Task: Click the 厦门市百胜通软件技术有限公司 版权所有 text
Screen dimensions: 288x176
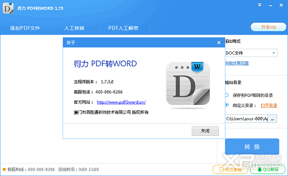Action: click(x=111, y=112)
